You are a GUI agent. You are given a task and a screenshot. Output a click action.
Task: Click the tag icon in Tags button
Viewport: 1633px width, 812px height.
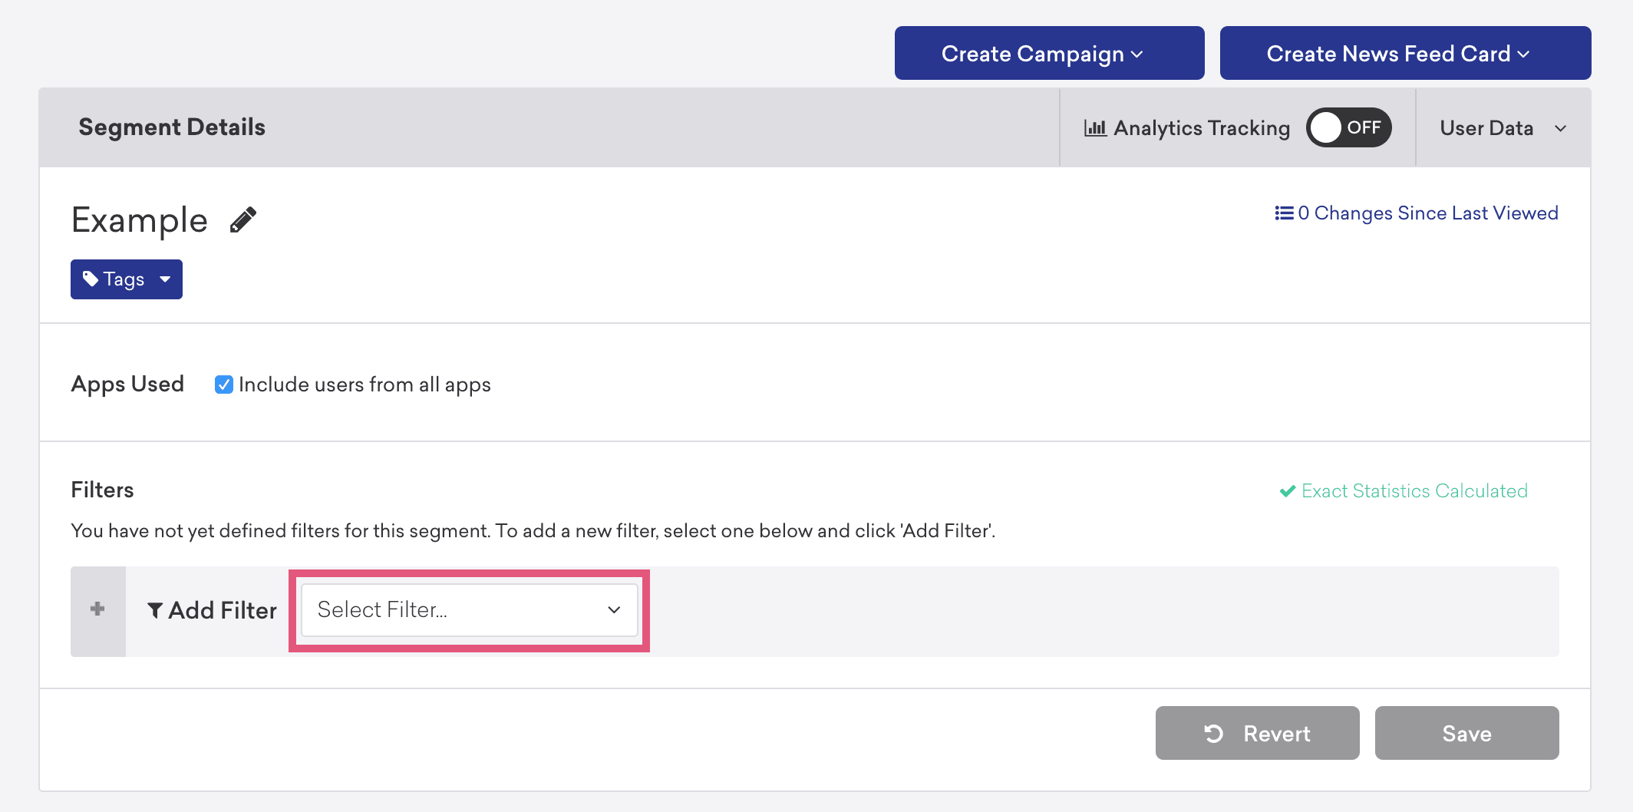(x=91, y=279)
